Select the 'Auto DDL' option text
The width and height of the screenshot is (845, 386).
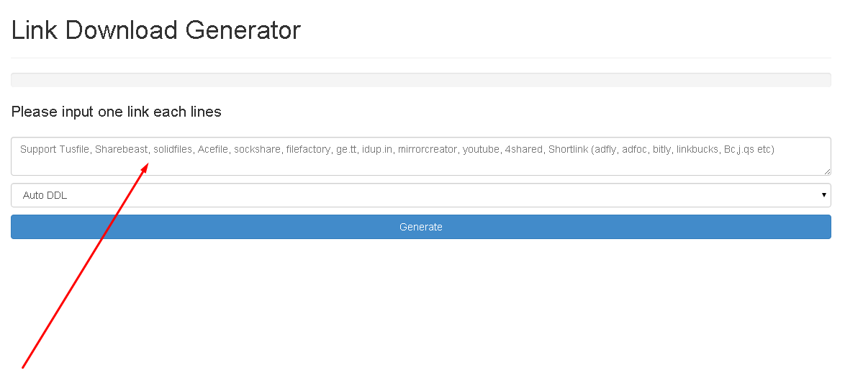click(x=45, y=196)
